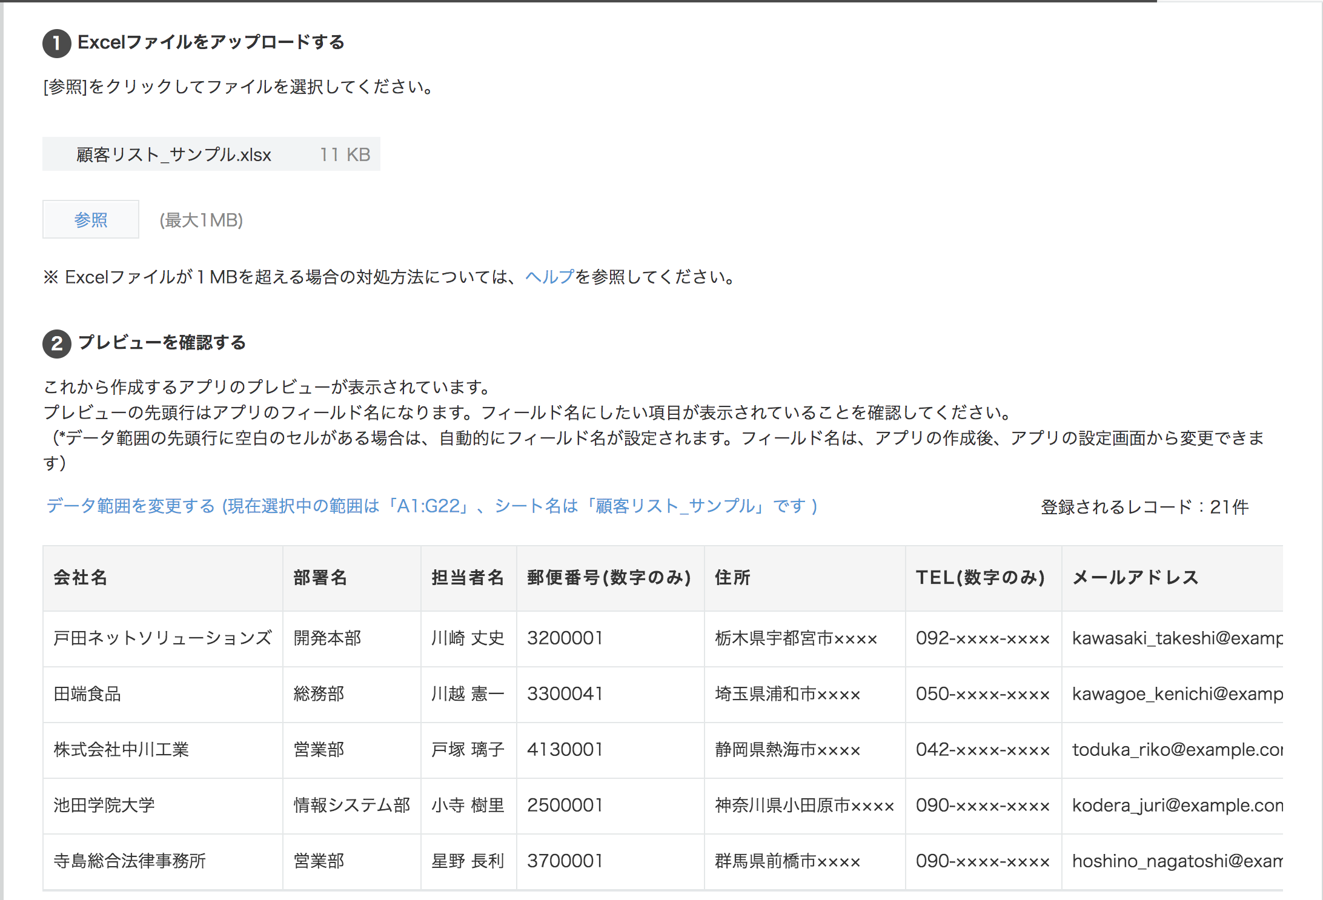Click the プレビューを確認する heading

click(x=162, y=343)
